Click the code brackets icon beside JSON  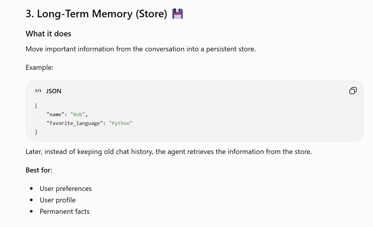38,91
